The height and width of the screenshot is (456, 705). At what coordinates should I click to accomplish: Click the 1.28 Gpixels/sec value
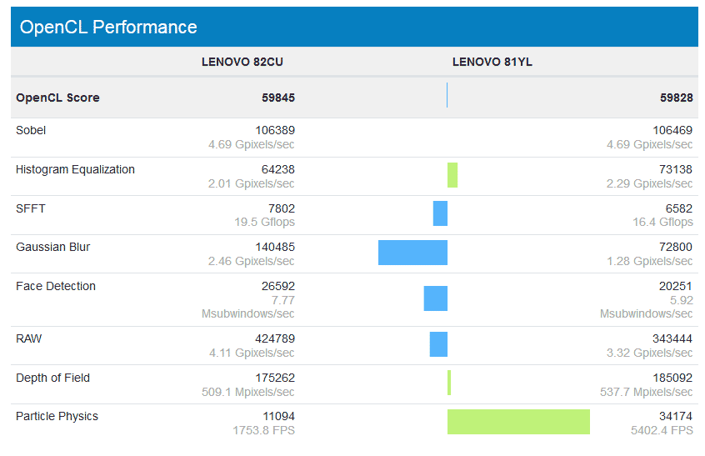pyautogui.click(x=650, y=261)
